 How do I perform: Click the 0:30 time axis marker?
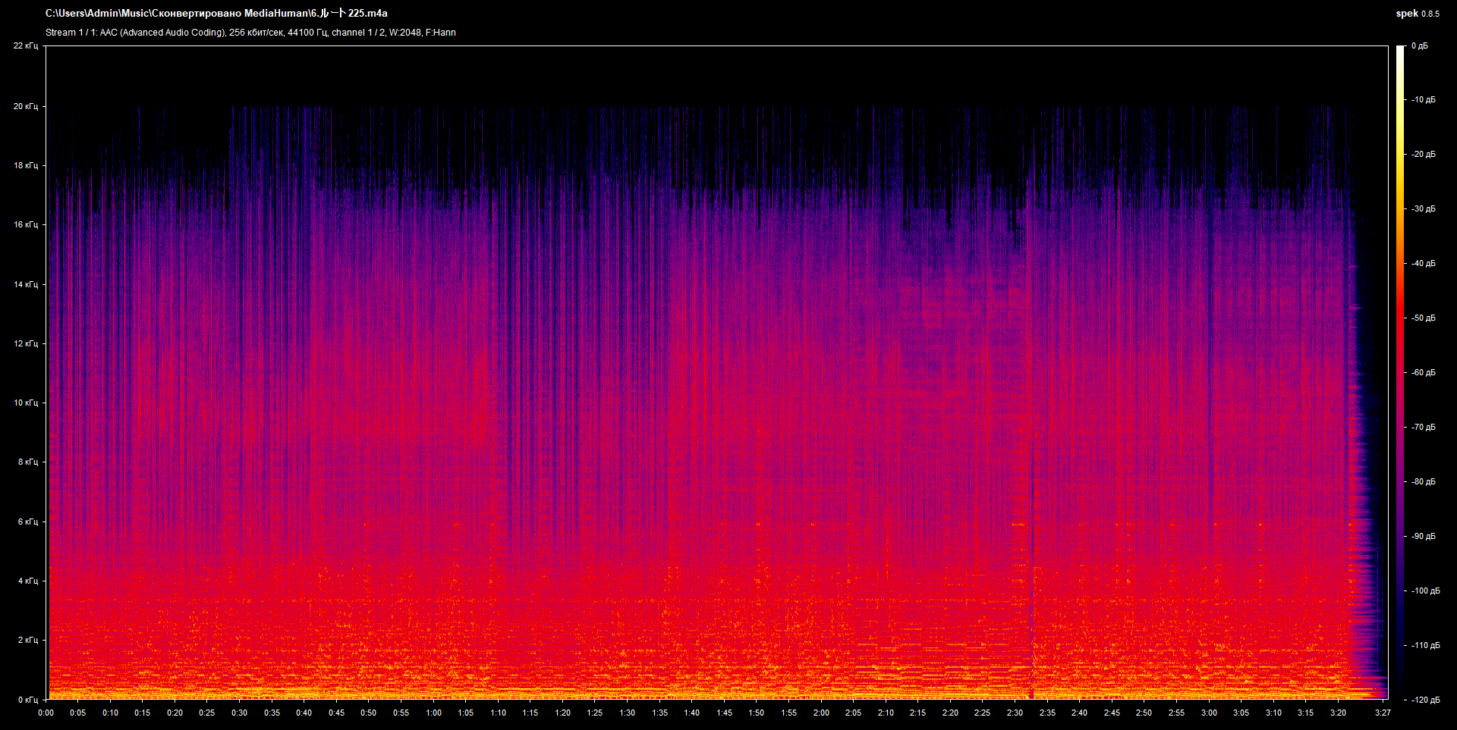239,713
